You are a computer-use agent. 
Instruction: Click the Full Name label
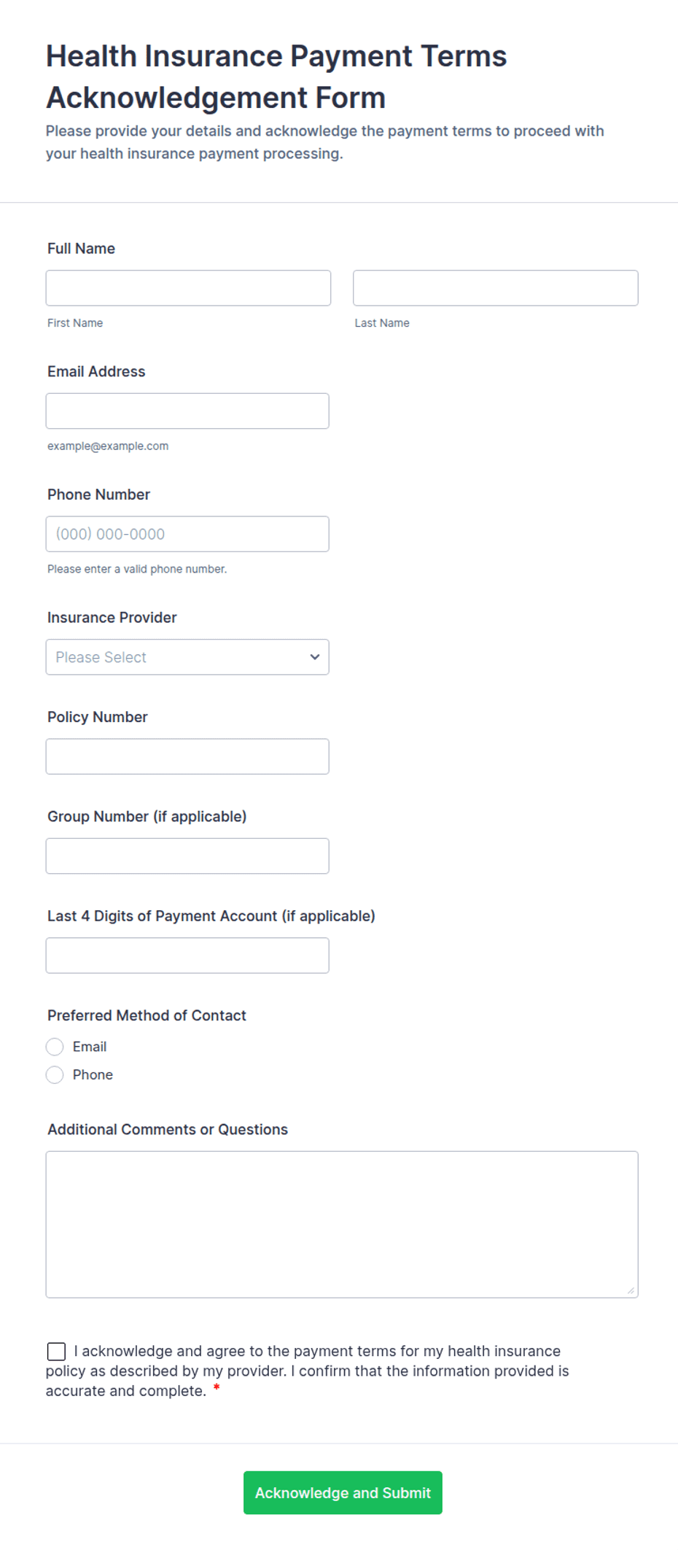pyautogui.click(x=81, y=249)
